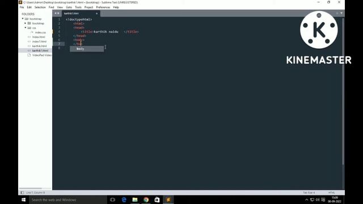363x204 pixels.
Task: Click the Line 7, Column 8 indicator
Action: click(35, 193)
